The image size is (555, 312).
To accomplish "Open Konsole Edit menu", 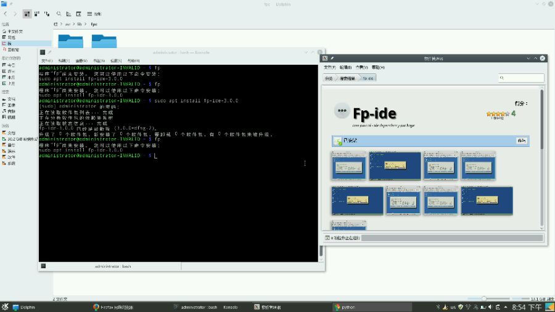I will 64,61.
